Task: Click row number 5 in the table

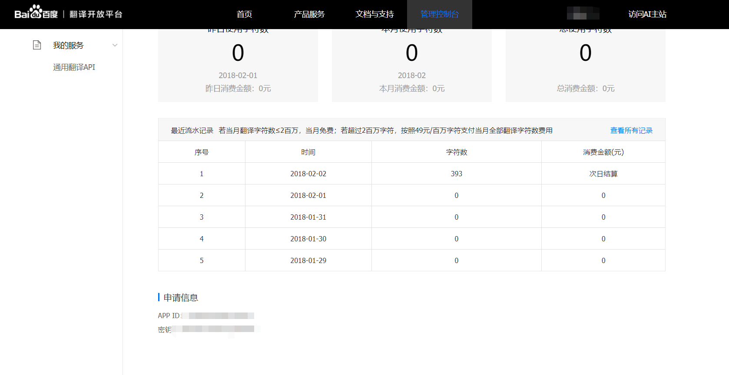Action: point(202,260)
